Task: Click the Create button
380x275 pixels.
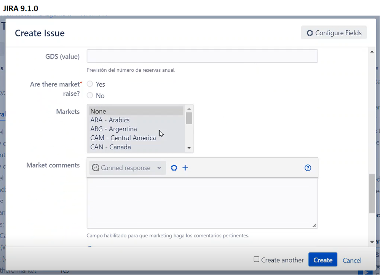Action: click(x=323, y=260)
